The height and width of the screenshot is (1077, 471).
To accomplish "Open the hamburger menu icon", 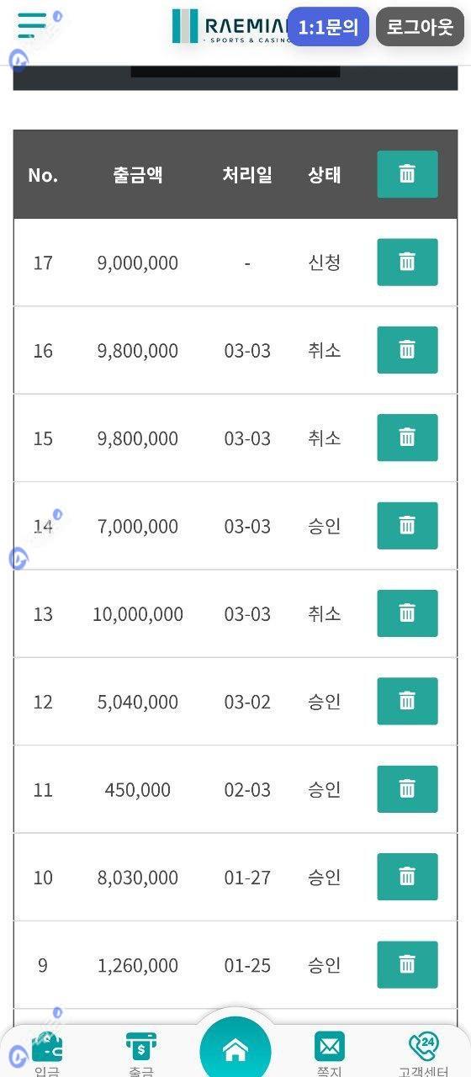I will tap(31, 26).
